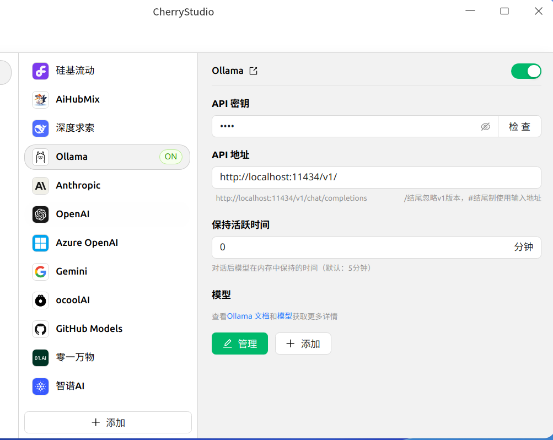Click the 检查 API key check button
This screenshot has height=440, width=553.
click(x=519, y=127)
